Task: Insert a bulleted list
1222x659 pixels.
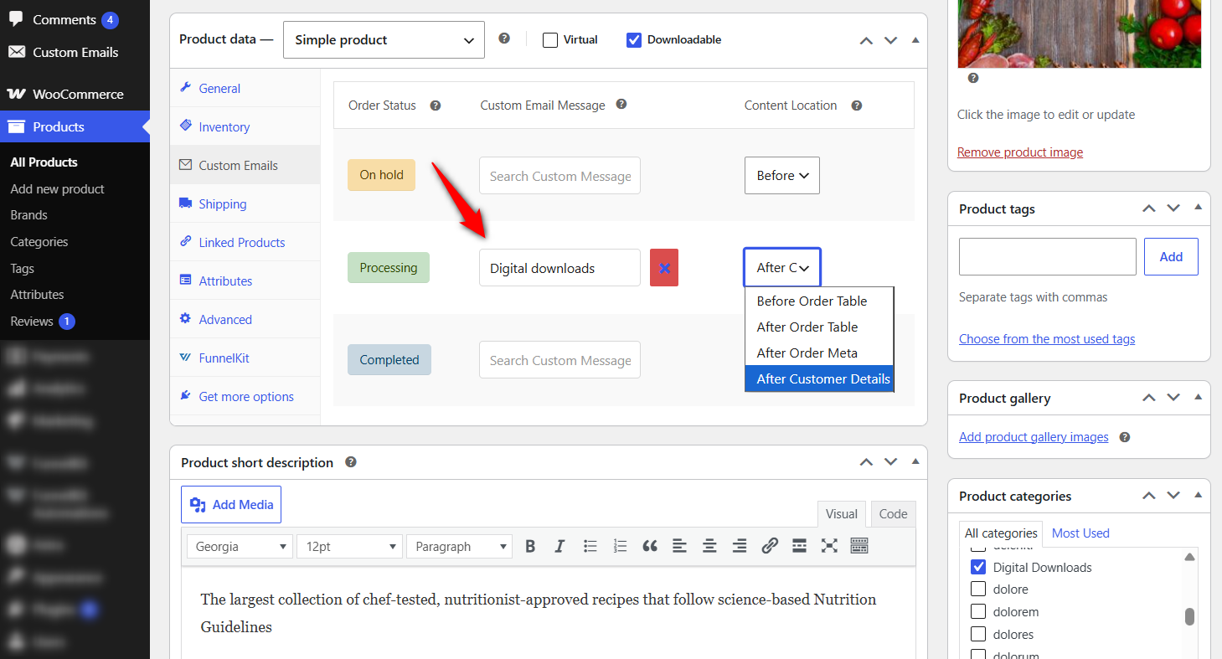Action: [x=590, y=546]
